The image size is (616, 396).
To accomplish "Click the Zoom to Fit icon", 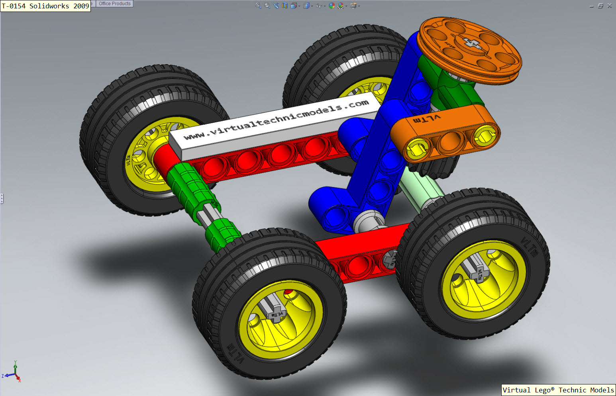I will tap(258, 6).
